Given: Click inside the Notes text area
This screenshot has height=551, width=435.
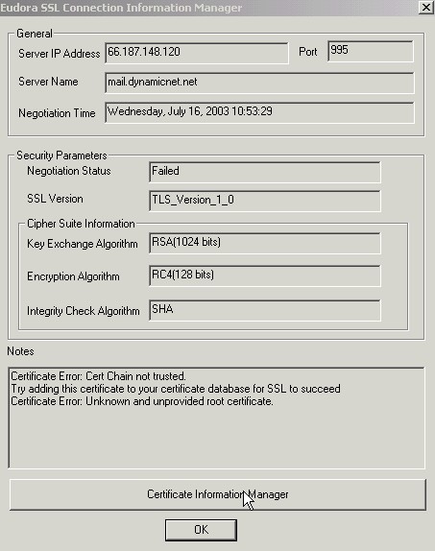Looking at the screenshot, I should point(217,418).
